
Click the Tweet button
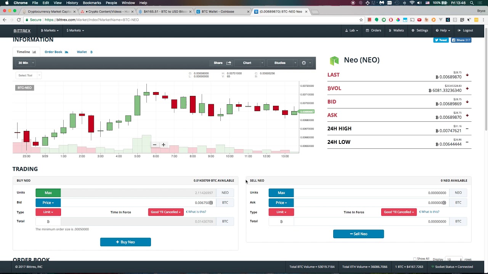(x=441, y=40)
